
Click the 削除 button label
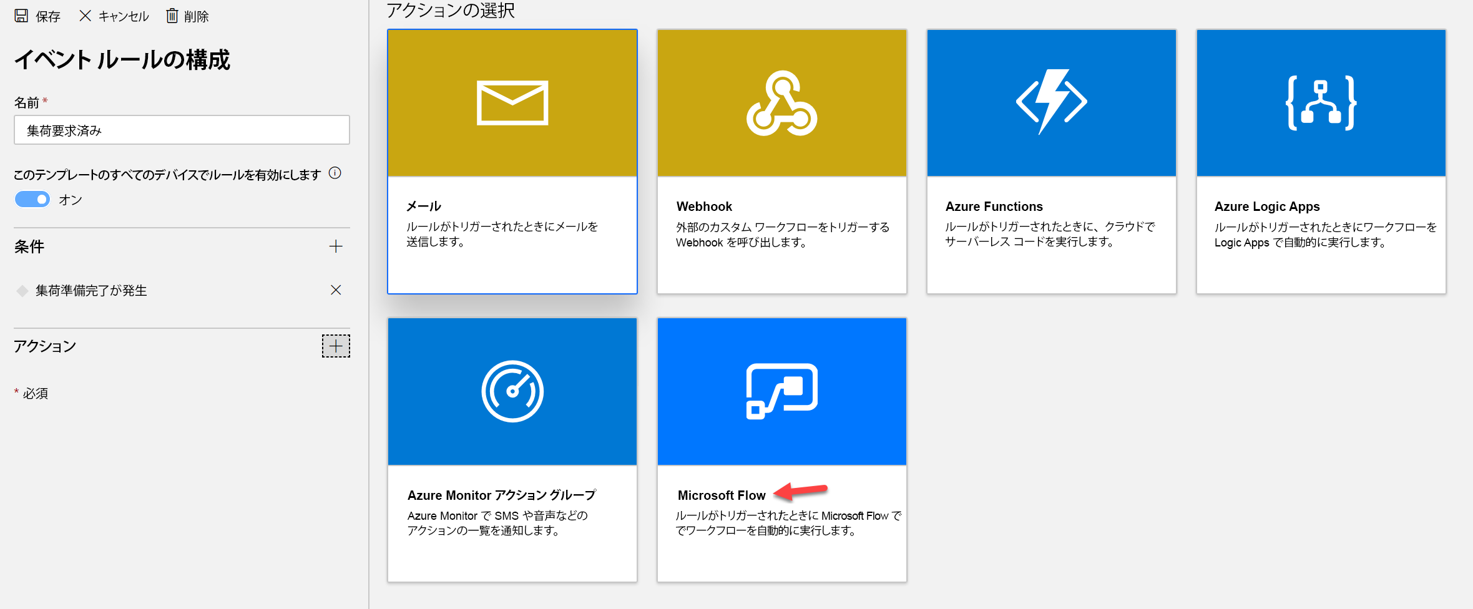tap(197, 16)
